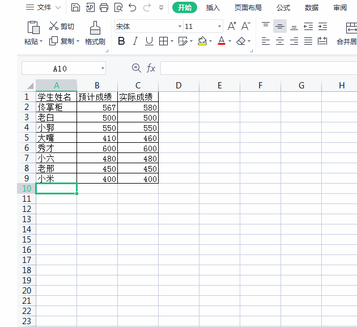Select row 5 header
The width and height of the screenshot is (357, 327).
(27, 138)
